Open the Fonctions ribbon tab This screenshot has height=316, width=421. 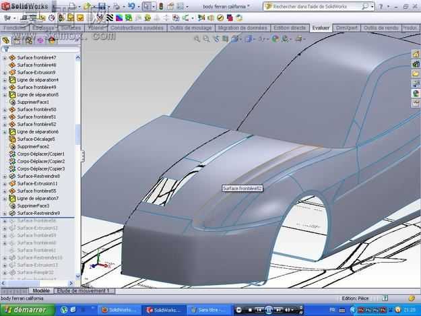click(14, 28)
